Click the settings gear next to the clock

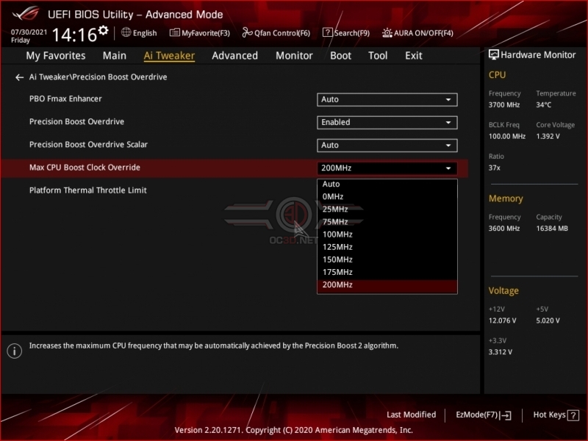104,30
